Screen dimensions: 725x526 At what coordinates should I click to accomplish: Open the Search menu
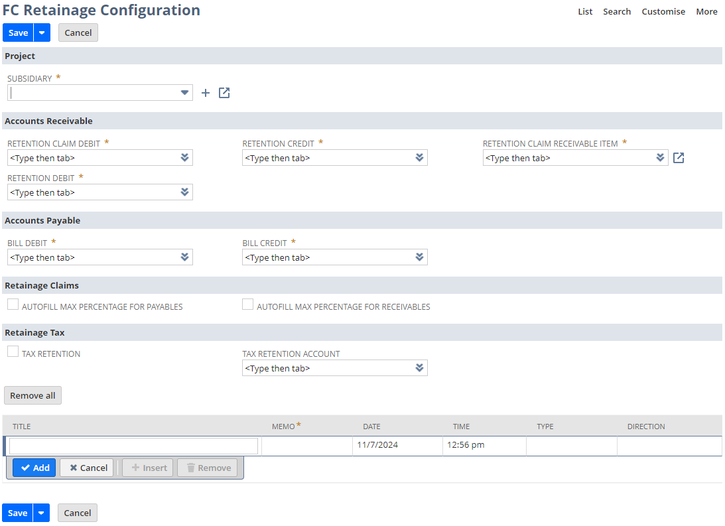[617, 11]
